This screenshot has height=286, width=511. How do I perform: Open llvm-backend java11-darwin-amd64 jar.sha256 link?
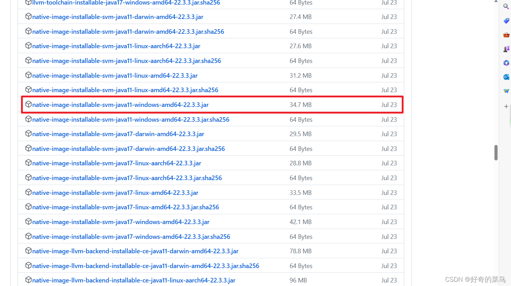tap(146, 266)
